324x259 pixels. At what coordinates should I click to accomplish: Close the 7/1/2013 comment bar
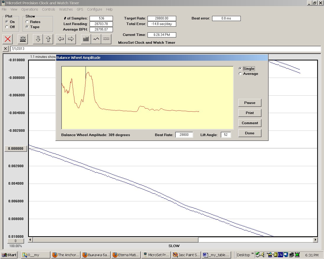pyautogui.click(x=5, y=49)
